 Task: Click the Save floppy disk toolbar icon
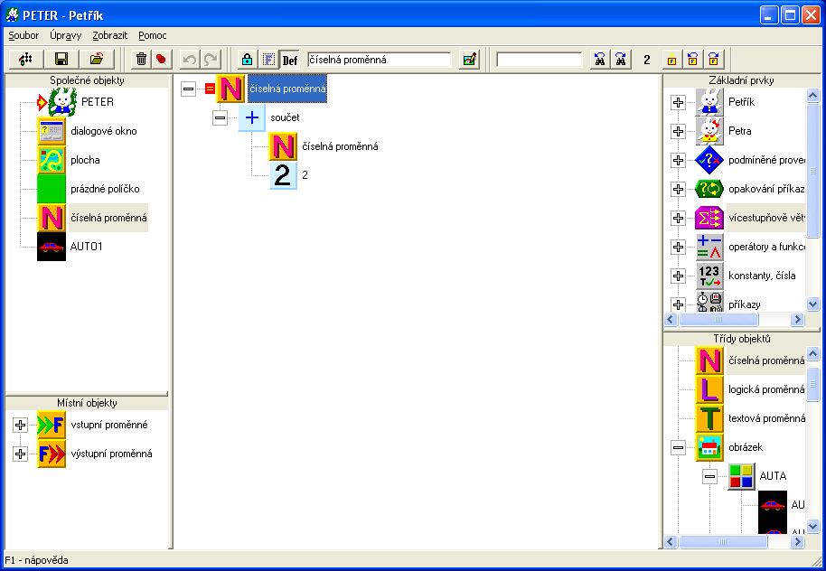tap(61, 60)
